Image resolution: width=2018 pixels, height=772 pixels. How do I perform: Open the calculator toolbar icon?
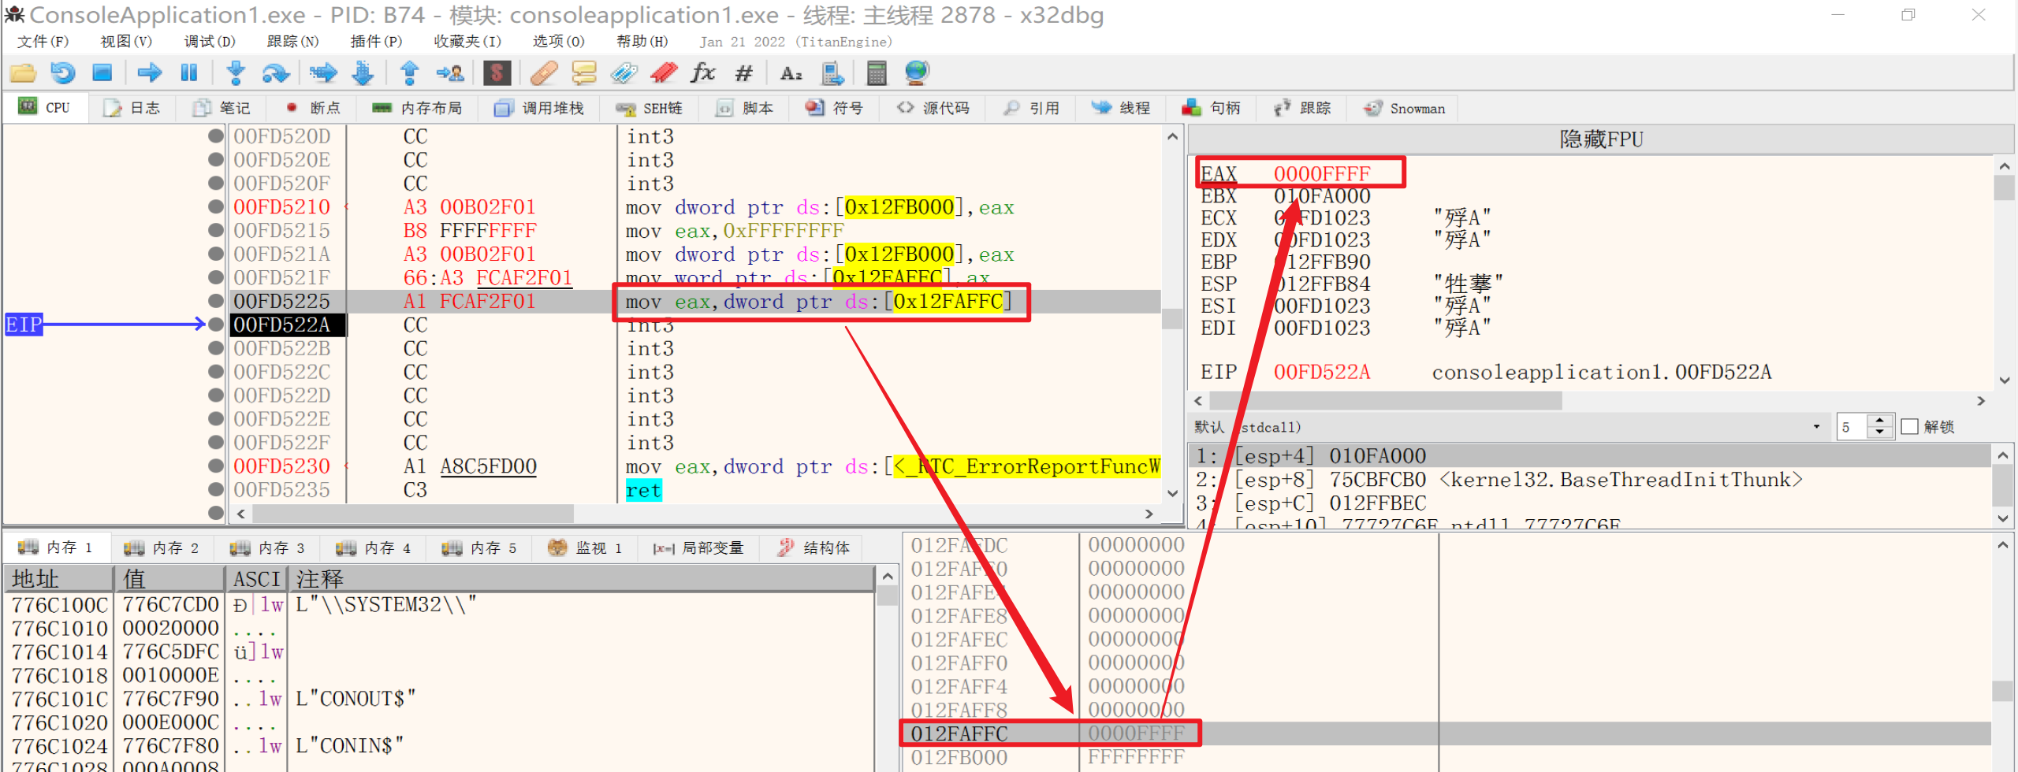point(876,73)
